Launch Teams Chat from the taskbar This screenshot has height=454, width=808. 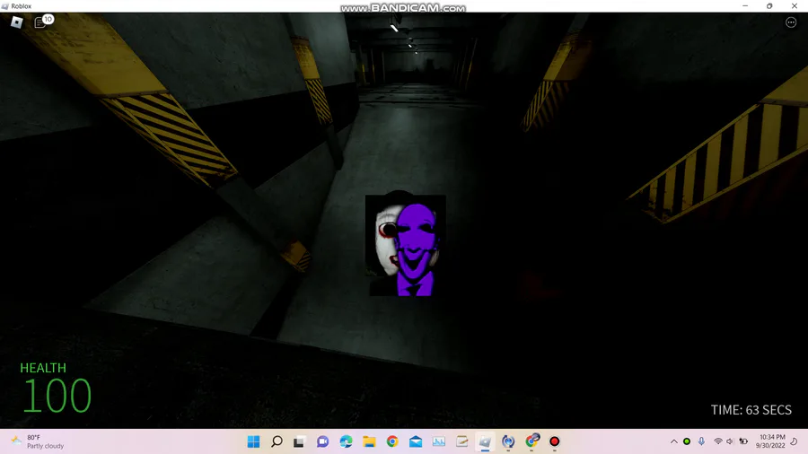[x=322, y=441]
